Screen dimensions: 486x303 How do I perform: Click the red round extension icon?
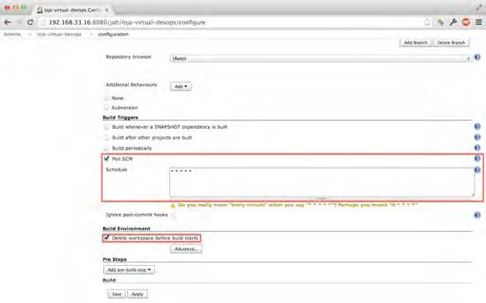pyautogui.click(x=466, y=22)
